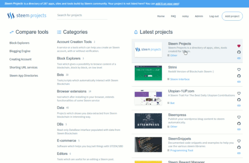
Task: Open GitHub icon for Utopian-1UP.com
Action: pos(239,100)
